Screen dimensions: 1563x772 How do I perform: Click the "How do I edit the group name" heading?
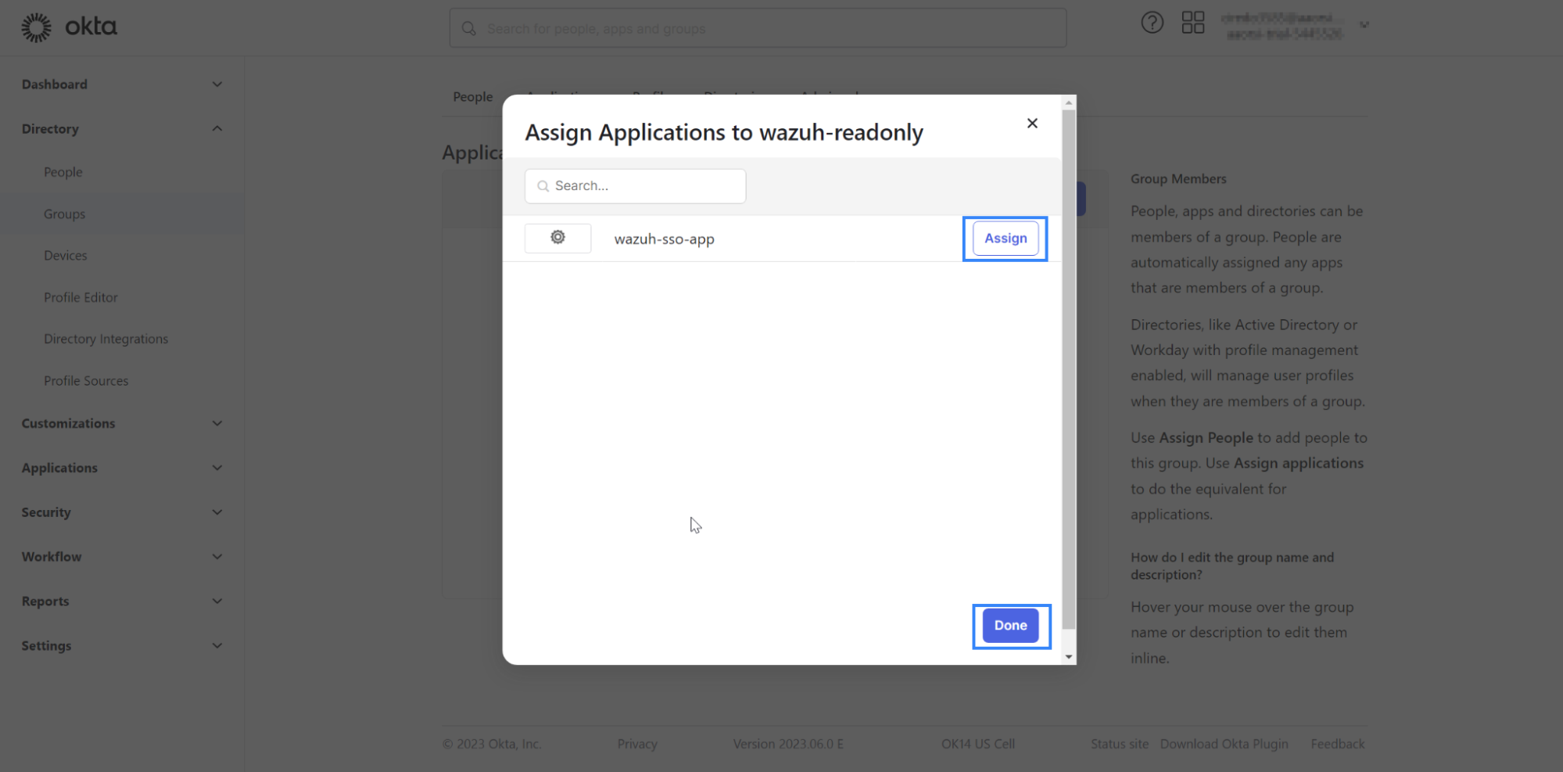1232,566
